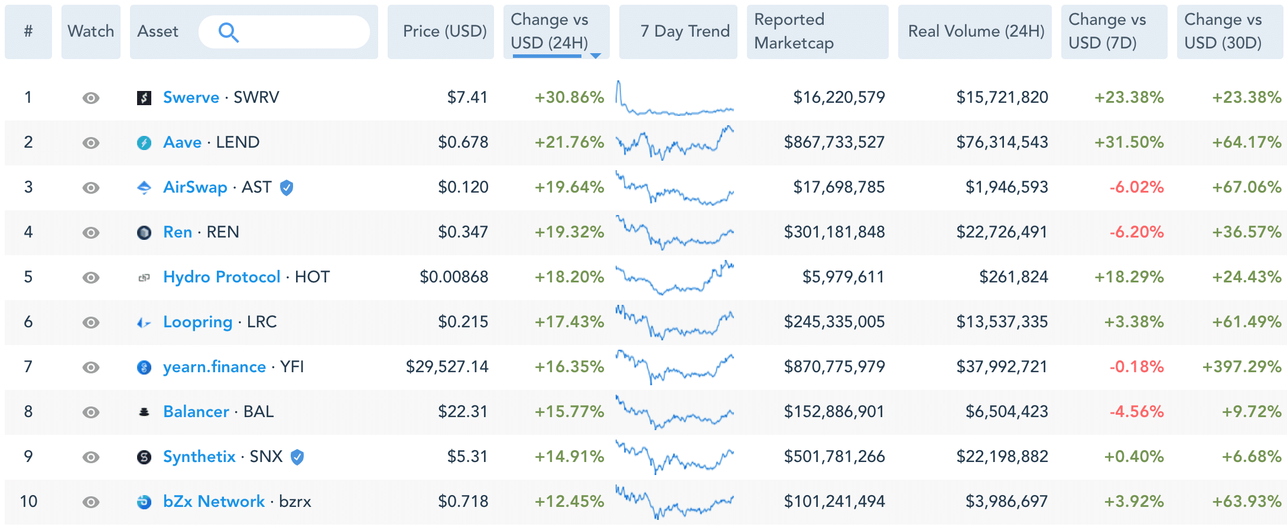The image size is (1287, 527).
Task: Click the sort arrow on Change vs USD (24H)
Action: coord(596,56)
